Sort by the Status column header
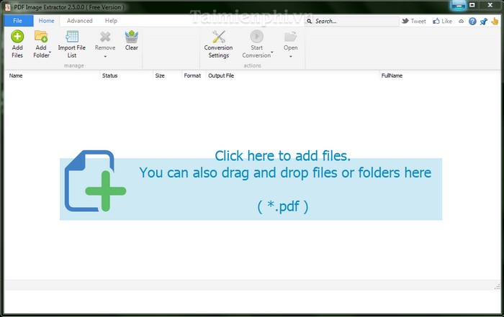 [126, 75]
